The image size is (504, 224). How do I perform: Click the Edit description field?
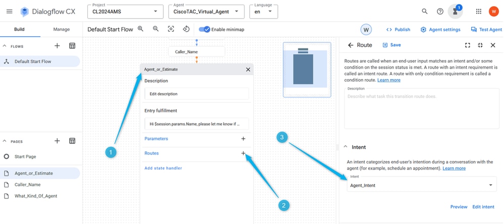197,94
